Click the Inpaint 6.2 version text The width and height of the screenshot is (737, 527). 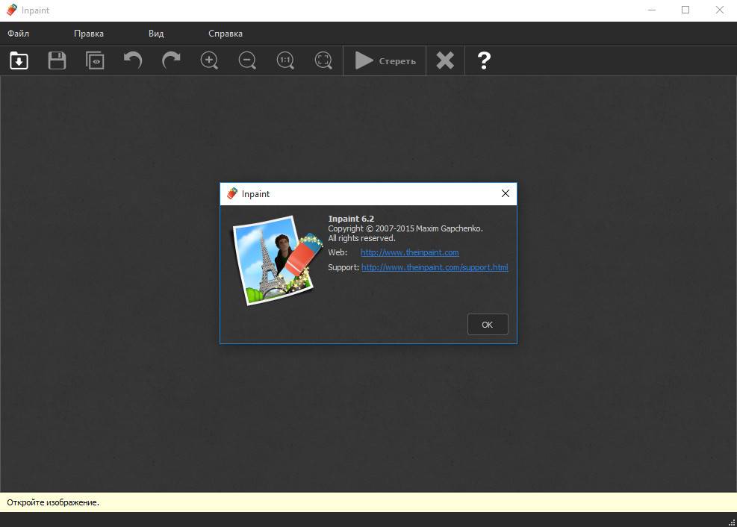[x=351, y=219]
